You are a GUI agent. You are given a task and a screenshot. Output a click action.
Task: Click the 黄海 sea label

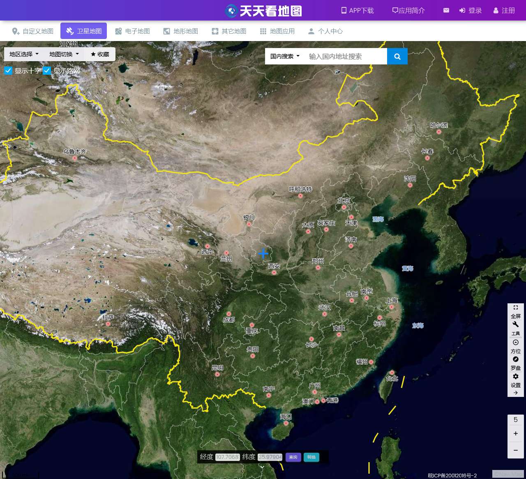click(408, 268)
